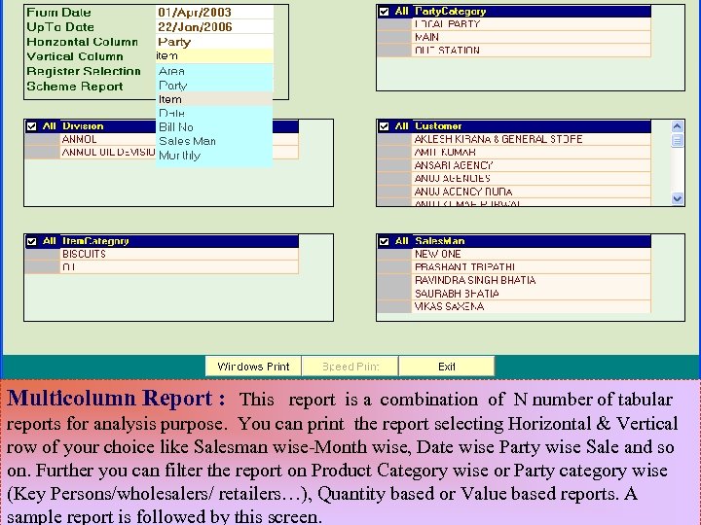Choose Sales Man option in dropdown
The height and width of the screenshot is (525, 701).
point(214,141)
